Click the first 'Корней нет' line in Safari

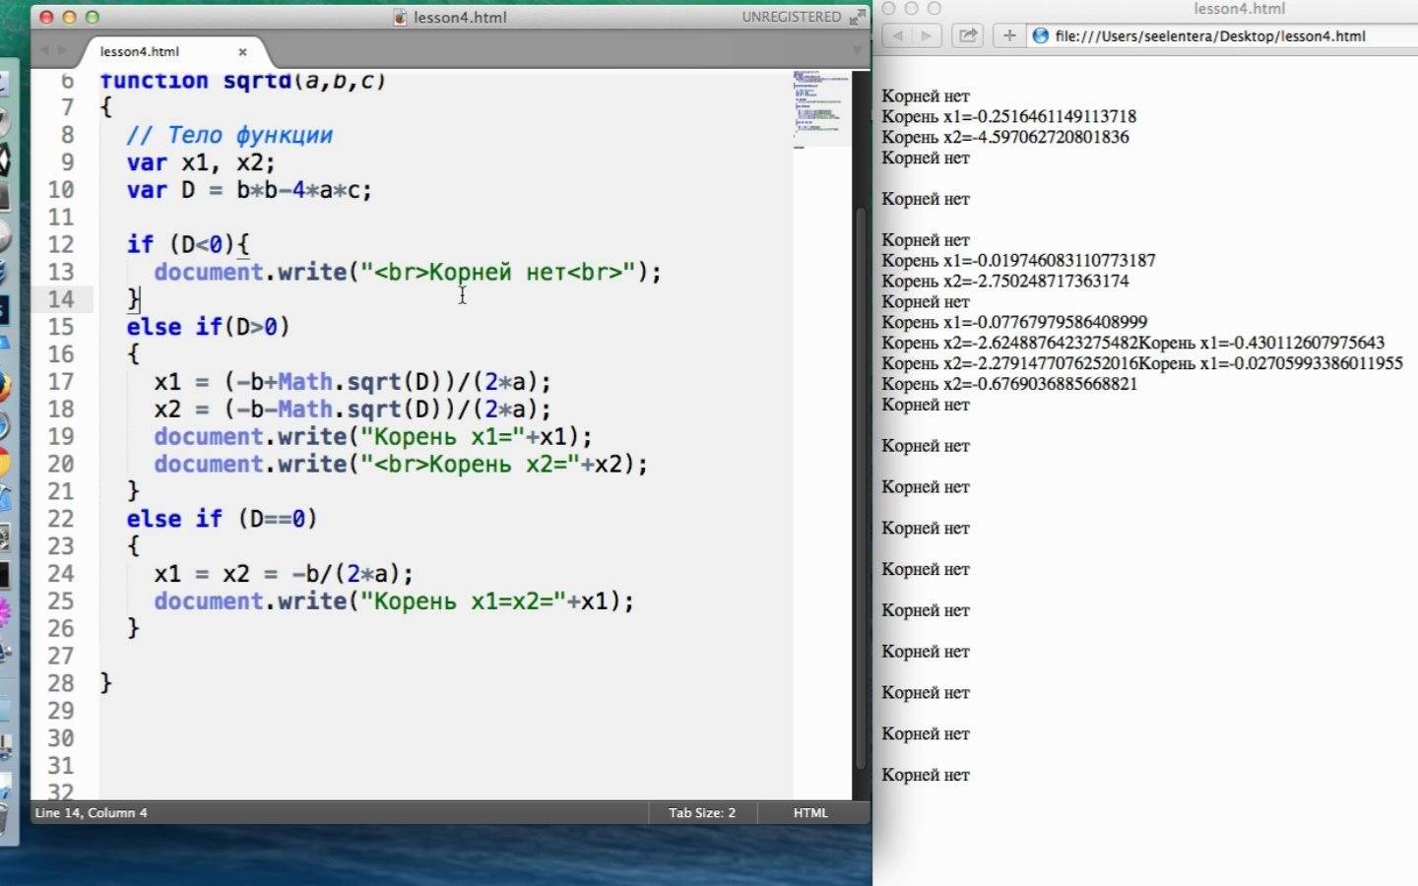click(x=926, y=96)
